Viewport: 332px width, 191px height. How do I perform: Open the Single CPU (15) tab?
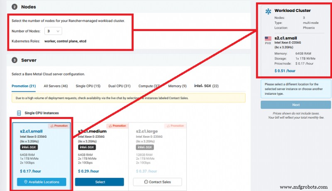click(88, 86)
